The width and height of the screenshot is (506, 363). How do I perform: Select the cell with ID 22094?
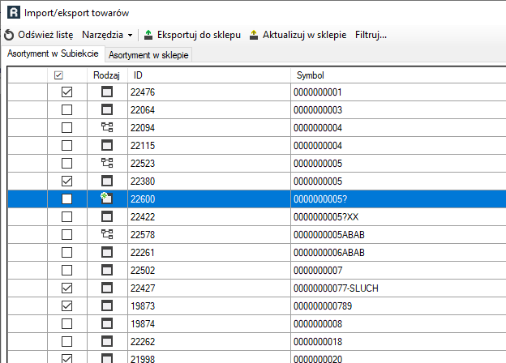coord(209,127)
